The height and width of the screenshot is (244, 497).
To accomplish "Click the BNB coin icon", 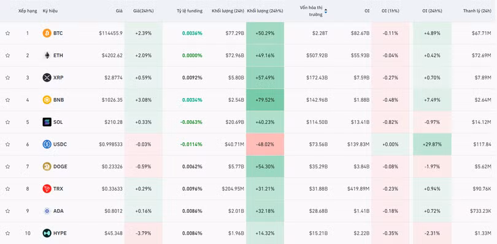I will [x=47, y=100].
